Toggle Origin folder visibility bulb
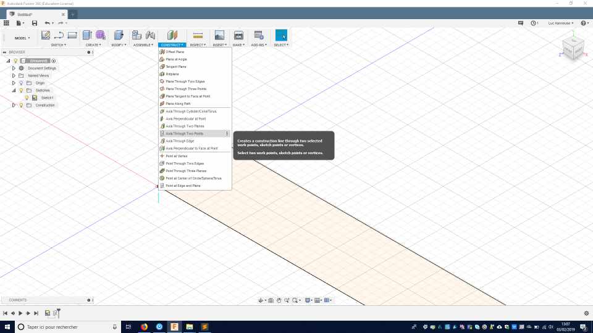Screen dimensions: 593x333 (x=21, y=83)
